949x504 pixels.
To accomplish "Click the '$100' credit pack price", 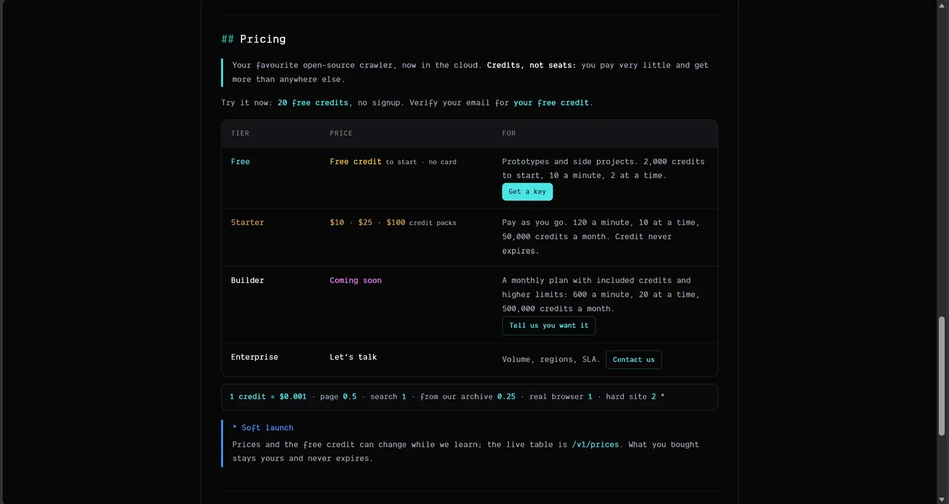I will (x=396, y=223).
